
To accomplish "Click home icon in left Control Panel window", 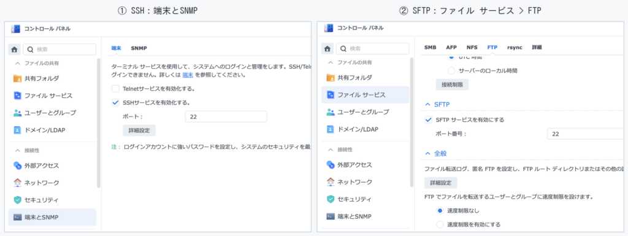I will point(15,49).
